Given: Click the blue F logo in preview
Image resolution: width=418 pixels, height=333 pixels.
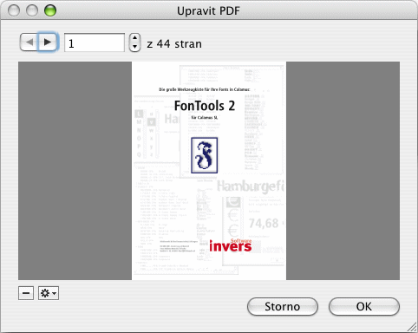Looking at the screenshot, I should coord(205,155).
